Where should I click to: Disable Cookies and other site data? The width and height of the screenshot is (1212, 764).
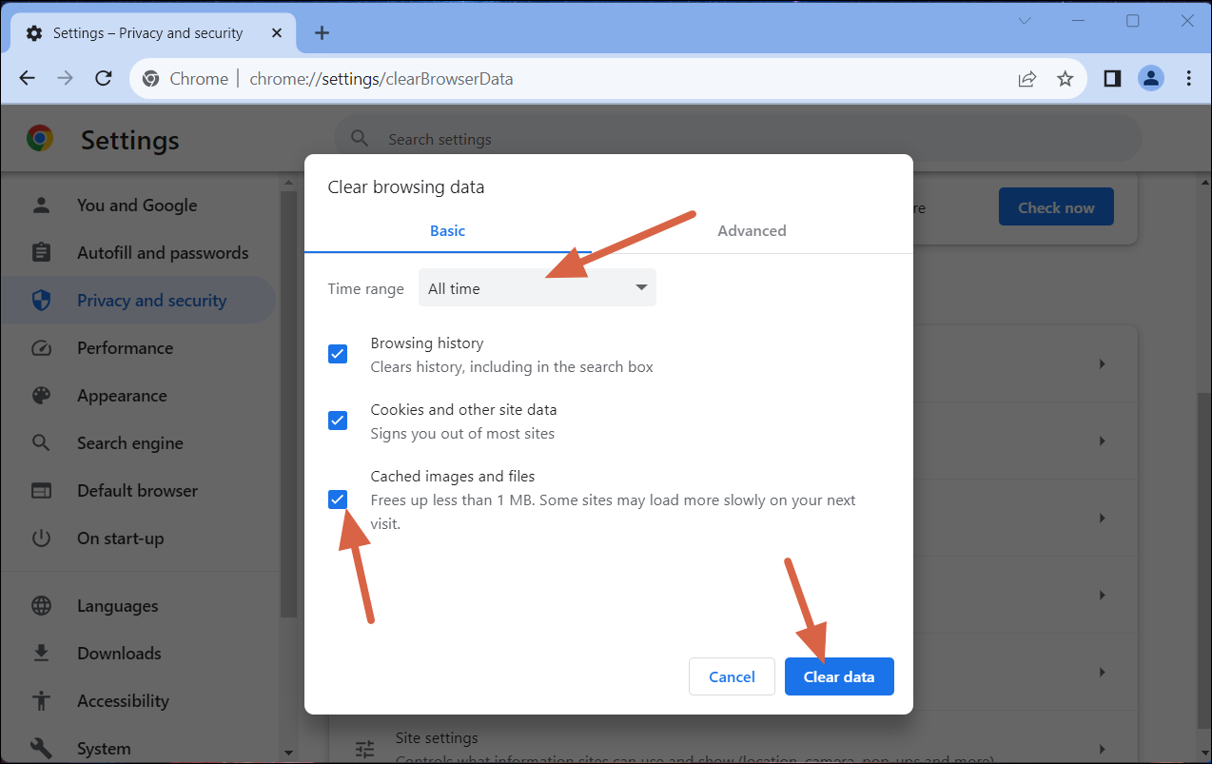[x=338, y=420]
